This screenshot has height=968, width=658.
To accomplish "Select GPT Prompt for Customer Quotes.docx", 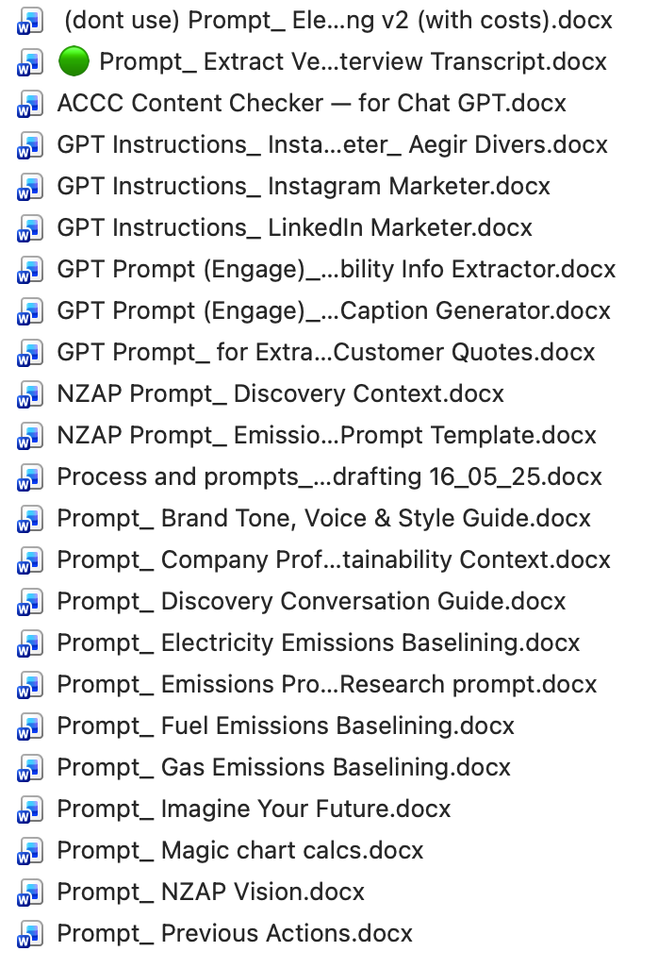I will (x=325, y=353).
